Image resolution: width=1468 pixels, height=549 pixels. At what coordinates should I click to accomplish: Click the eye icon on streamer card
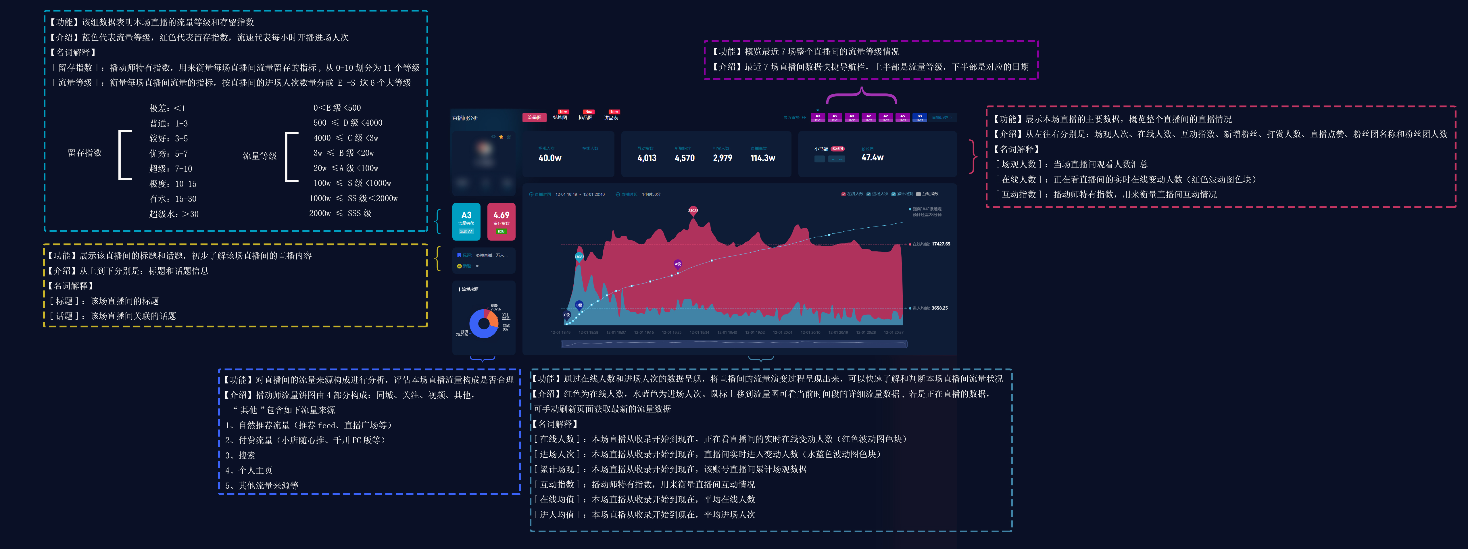(x=493, y=137)
